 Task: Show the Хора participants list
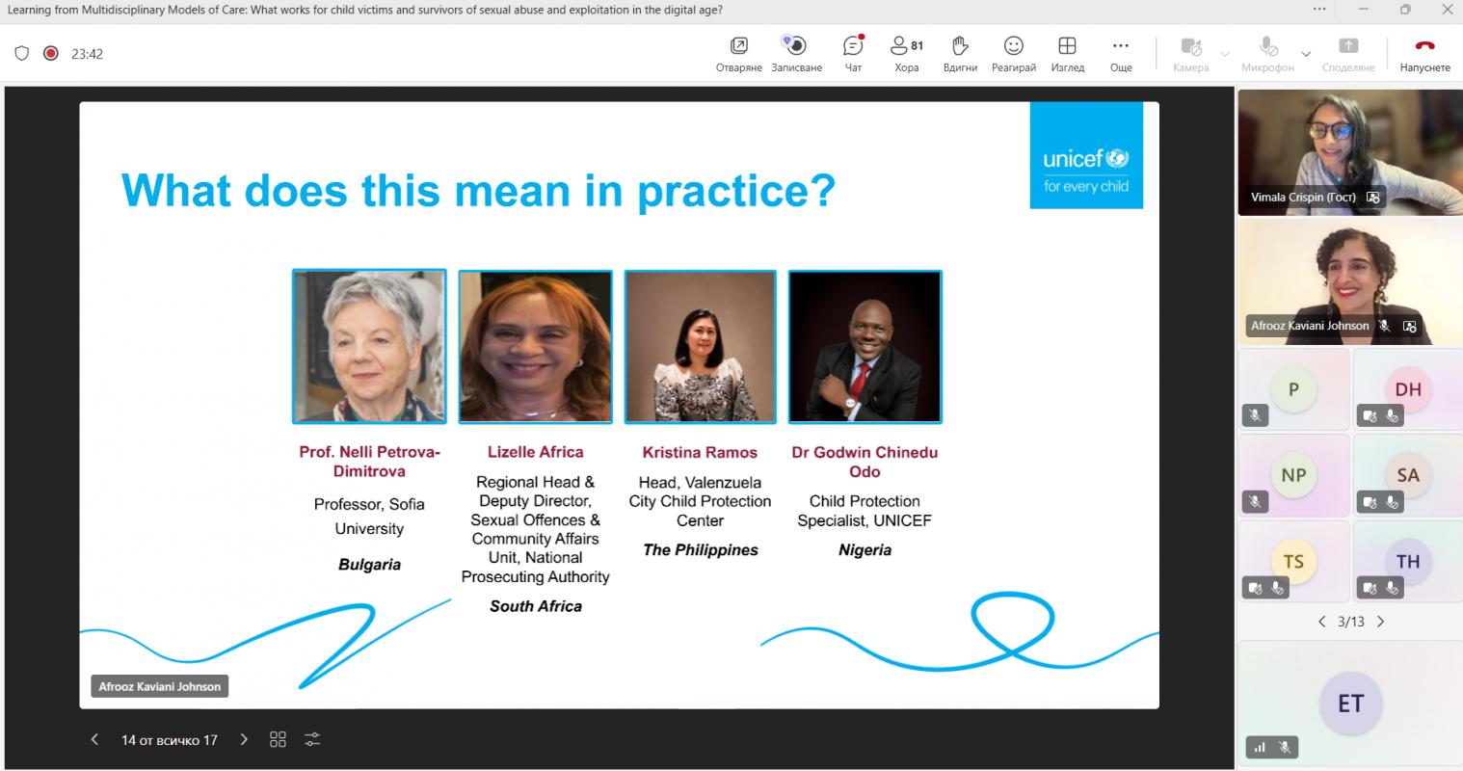(906, 53)
